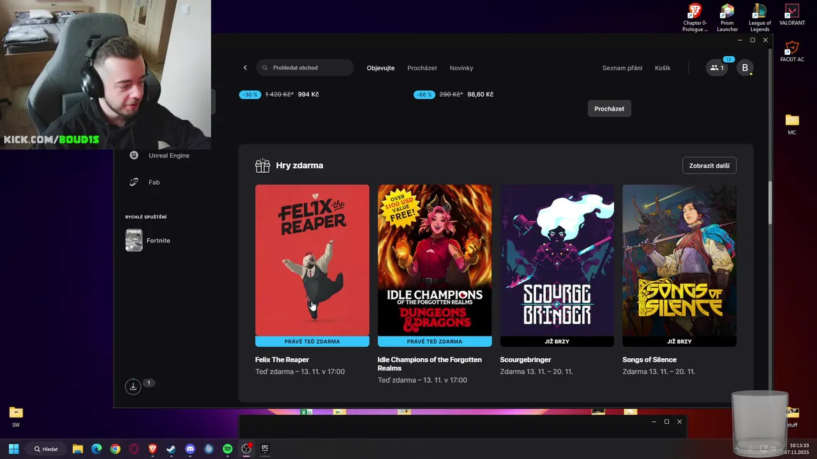
Task: Open the Felix The Reaper cover art
Action: click(312, 260)
